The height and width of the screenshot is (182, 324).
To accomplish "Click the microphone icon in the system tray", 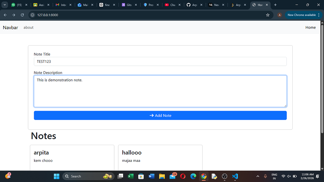I will click(265, 176).
